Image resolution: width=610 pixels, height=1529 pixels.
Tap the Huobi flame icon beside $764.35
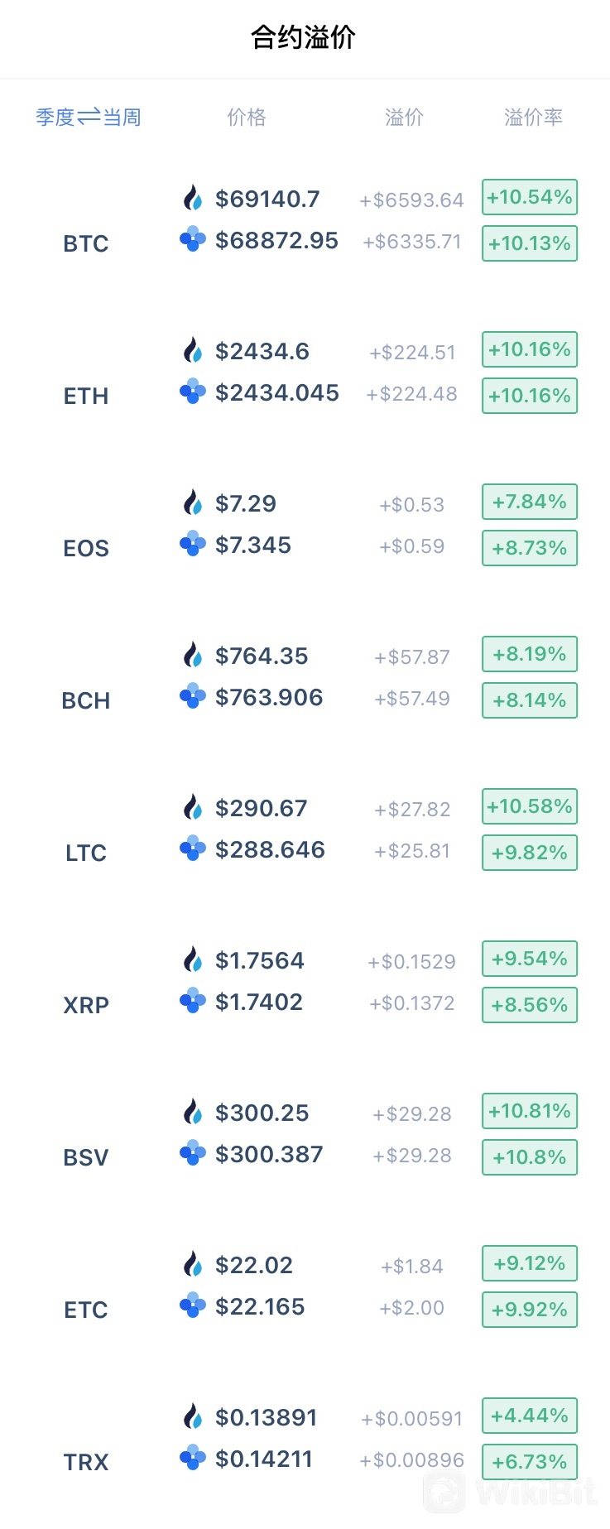tap(193, 655)
